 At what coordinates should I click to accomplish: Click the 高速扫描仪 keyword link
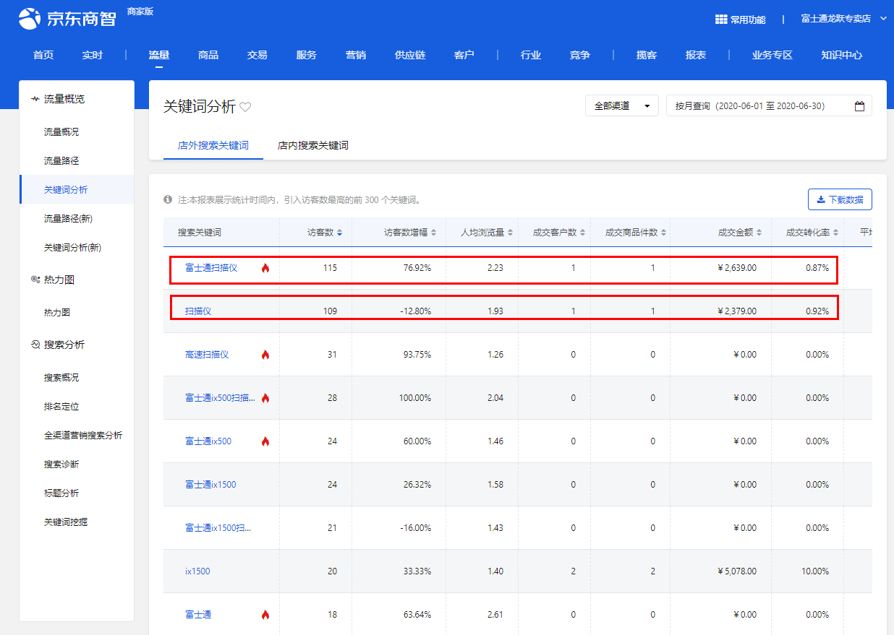[207, 355]
